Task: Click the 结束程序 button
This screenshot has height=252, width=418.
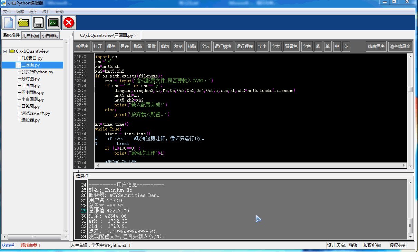Action: [x=376, y=46]
